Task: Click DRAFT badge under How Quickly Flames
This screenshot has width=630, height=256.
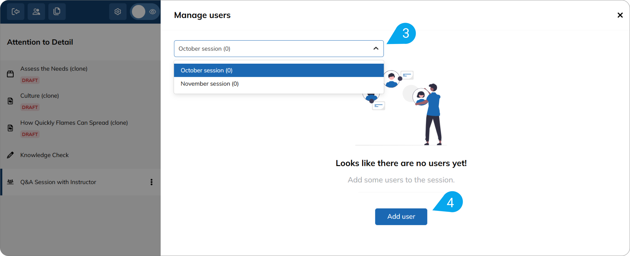Action: coord(30,134)
